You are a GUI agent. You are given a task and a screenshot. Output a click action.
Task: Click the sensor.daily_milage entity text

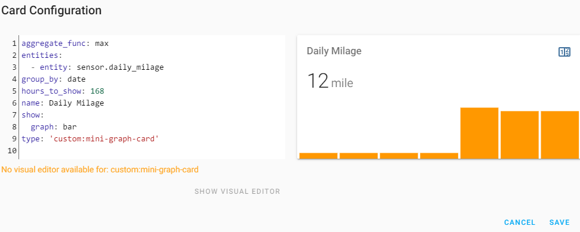click(120, 67)
